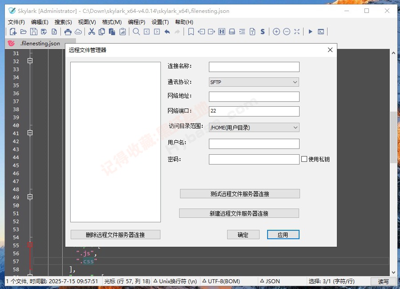Paste using the paste toolbar icon
The width and height of the screenshot is (400, 289).
pyautogui.click(x=112, y=32)
